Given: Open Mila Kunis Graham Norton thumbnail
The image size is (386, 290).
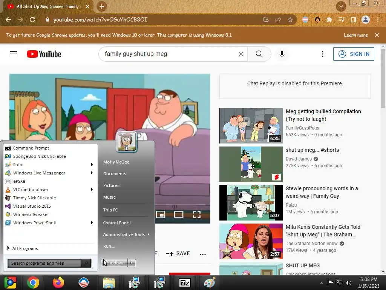Looking at the screenshot, I should click(x=251, y=241).
